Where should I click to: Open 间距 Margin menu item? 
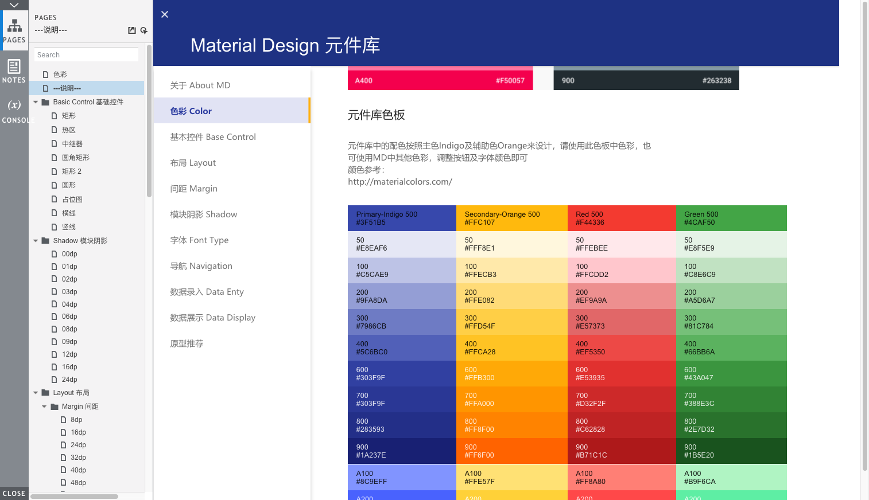pyautogui.click(x=232, y=189)
